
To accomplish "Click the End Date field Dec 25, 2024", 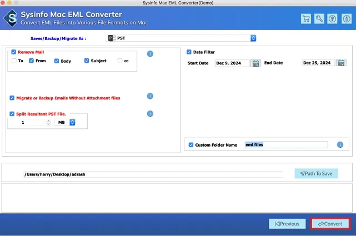I will click(318, 63).
